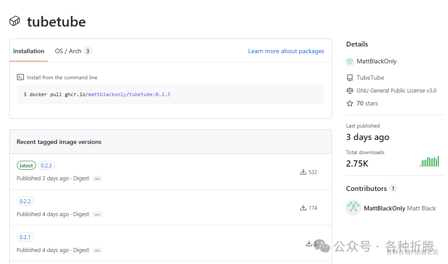
Task: Click the 3 count badge on OS / Arch
Action: pos(88,51)
